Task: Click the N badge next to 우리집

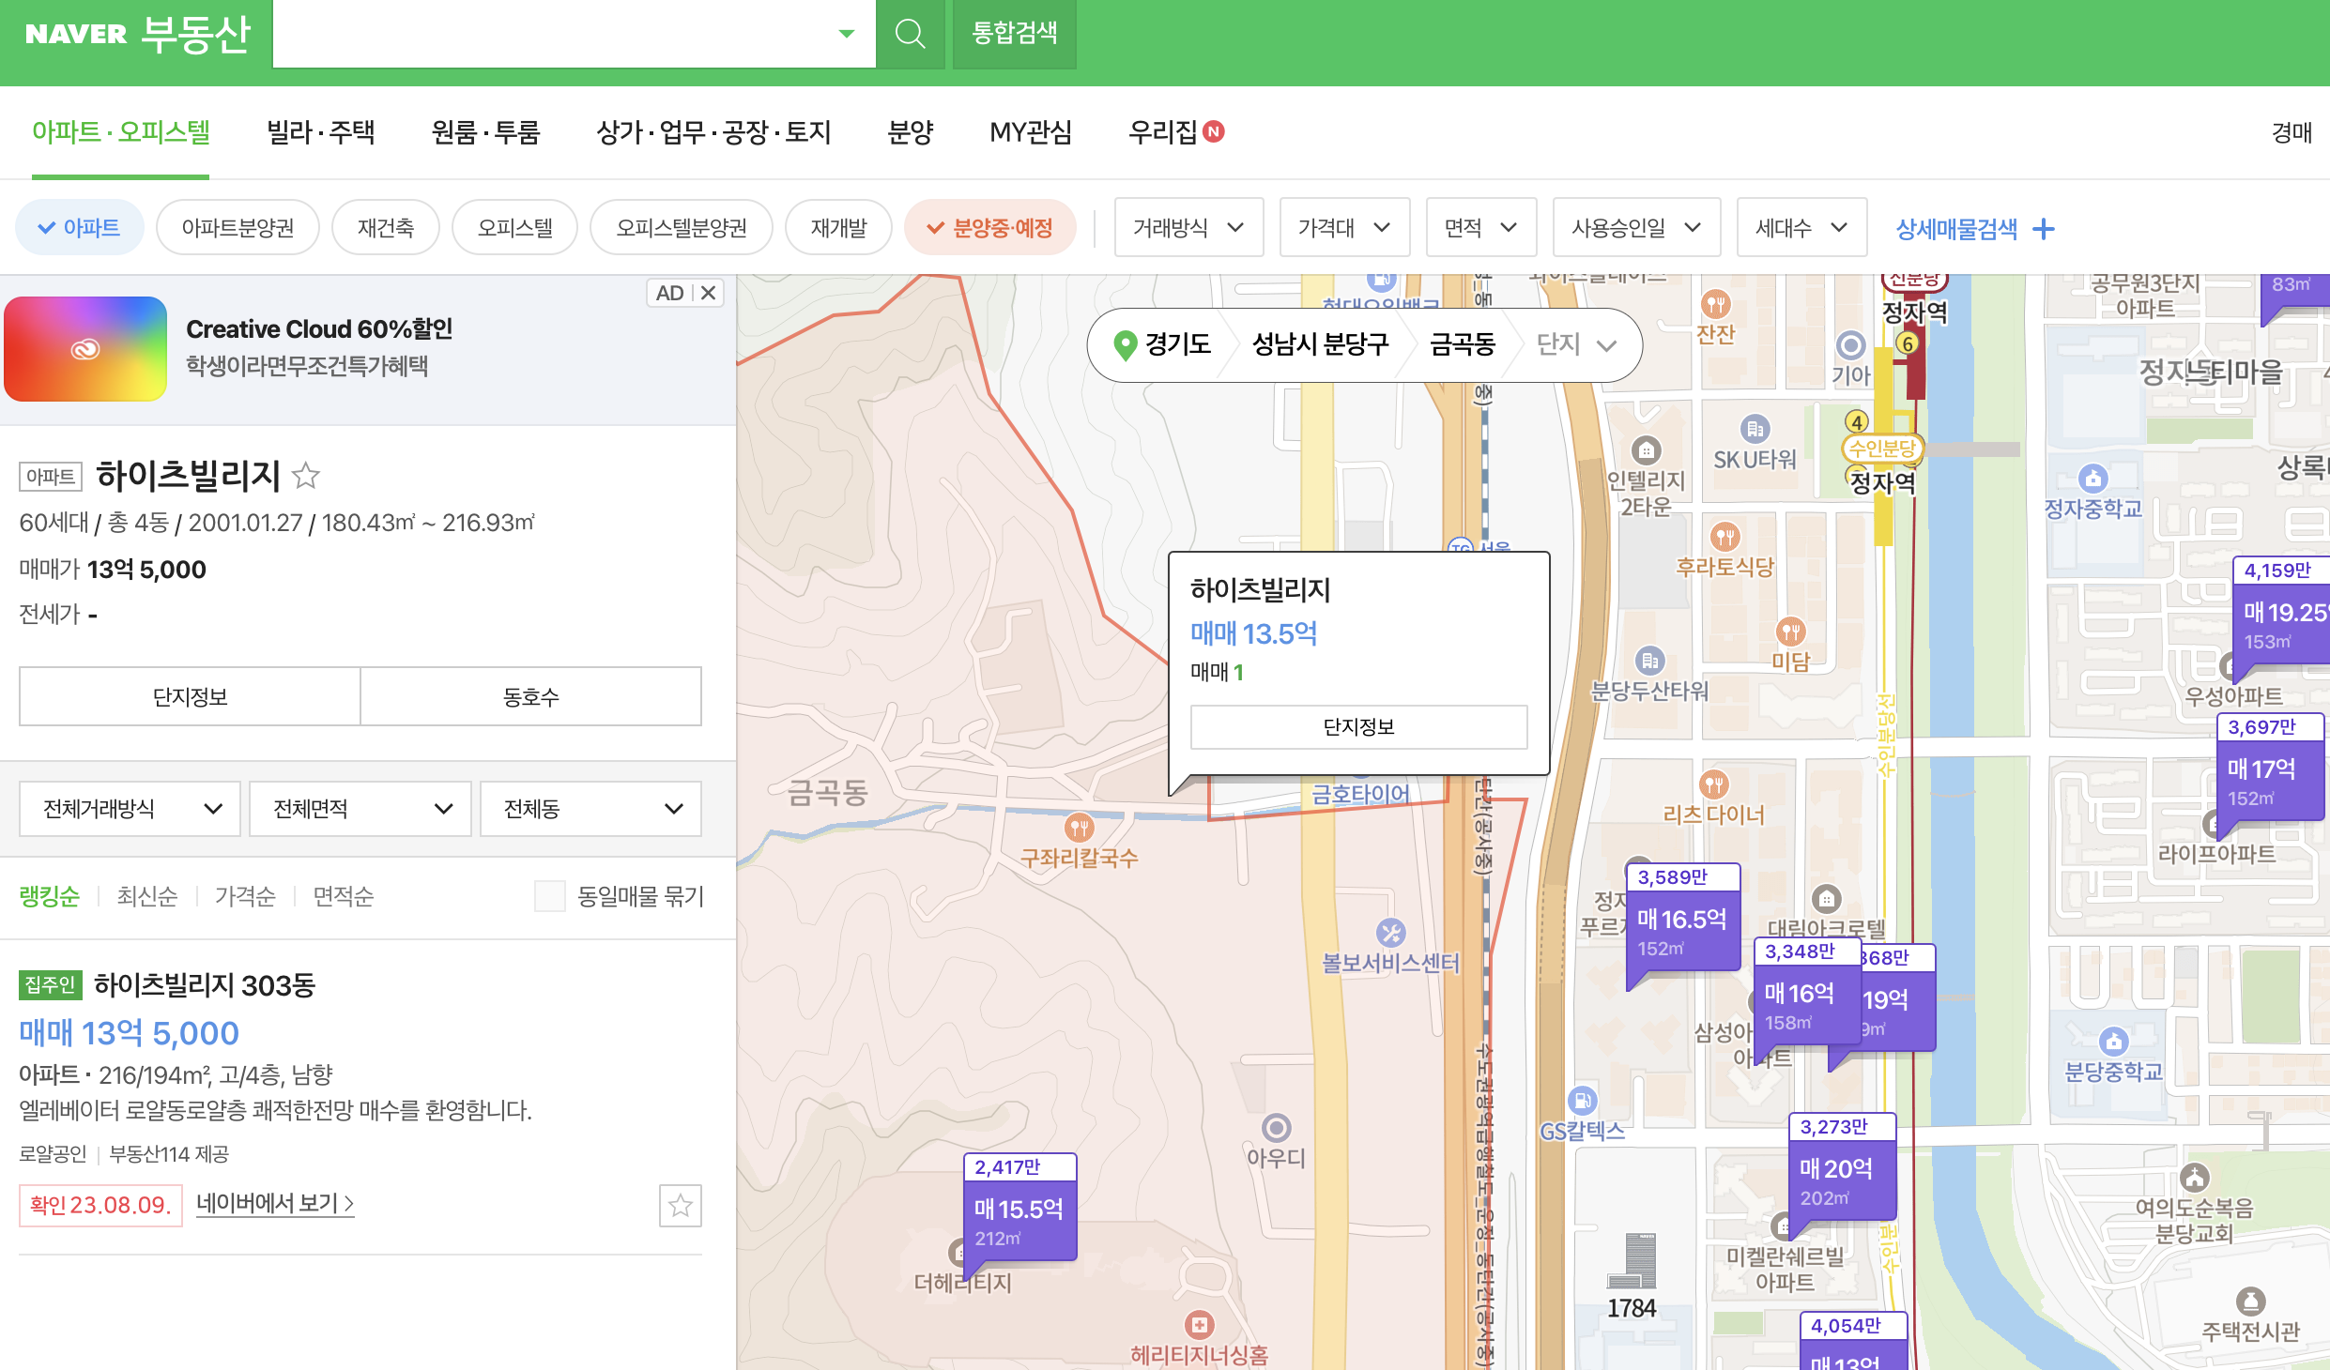Action: point(1215,132)
